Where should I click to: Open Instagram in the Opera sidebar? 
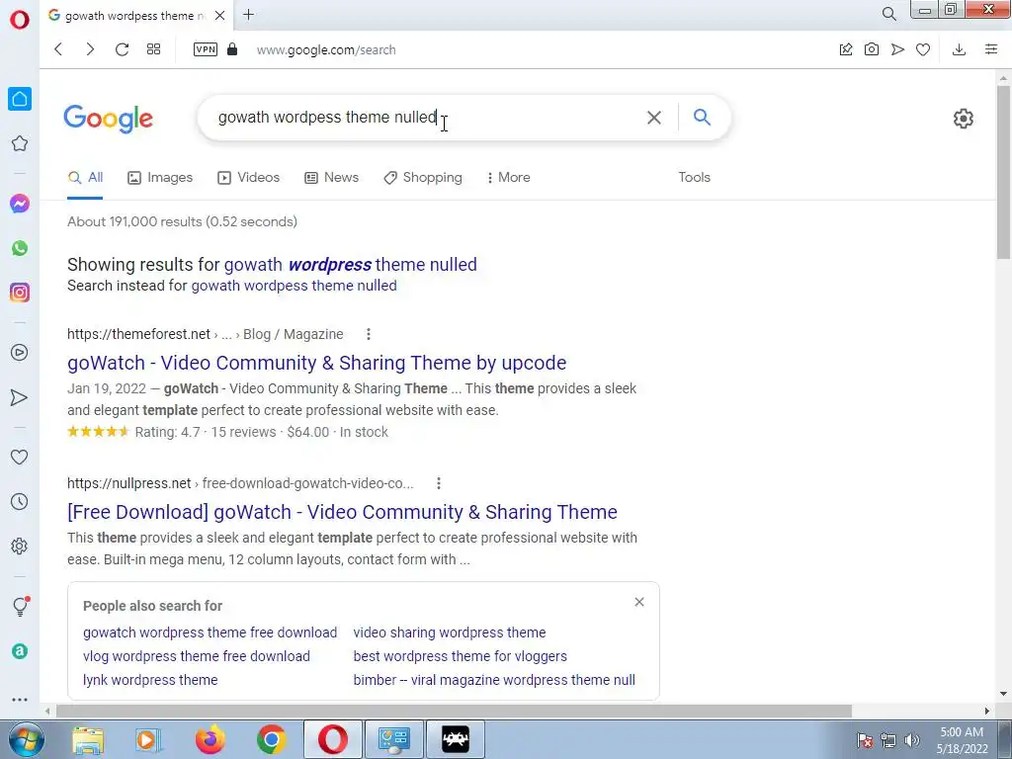point(20,293)
